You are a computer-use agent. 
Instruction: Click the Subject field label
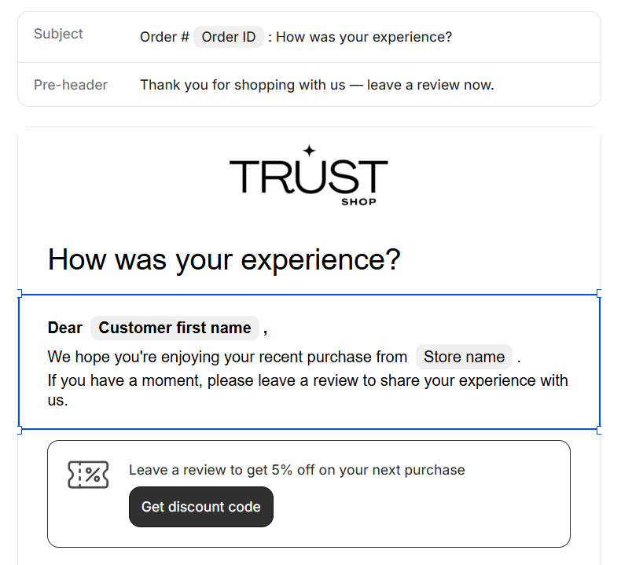coord(58,34)
